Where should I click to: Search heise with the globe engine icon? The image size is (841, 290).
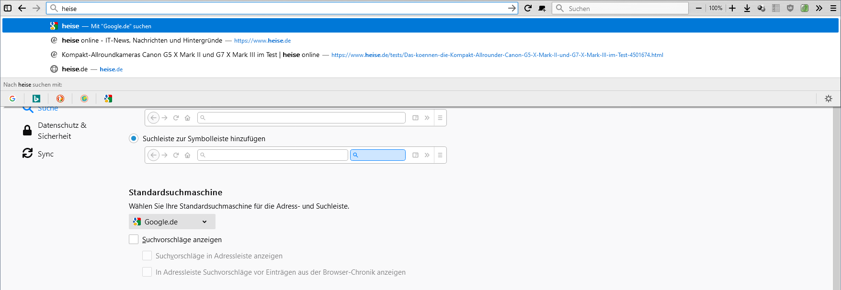84,99
